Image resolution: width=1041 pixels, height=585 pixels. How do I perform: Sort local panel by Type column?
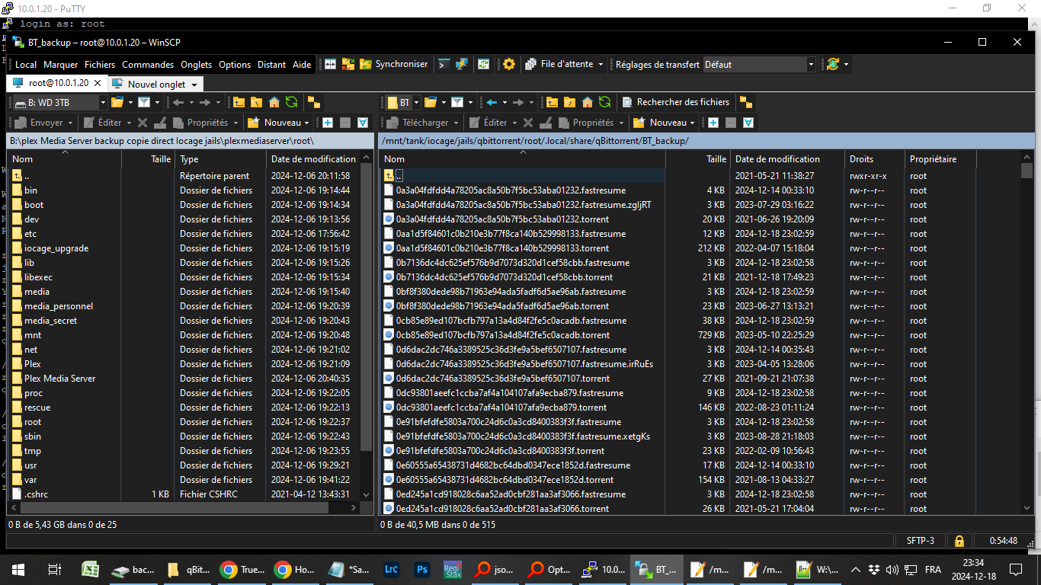220,159
